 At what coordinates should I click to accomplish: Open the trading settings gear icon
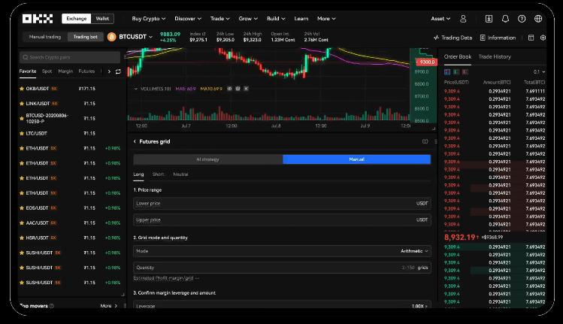(x=543, y=38)
